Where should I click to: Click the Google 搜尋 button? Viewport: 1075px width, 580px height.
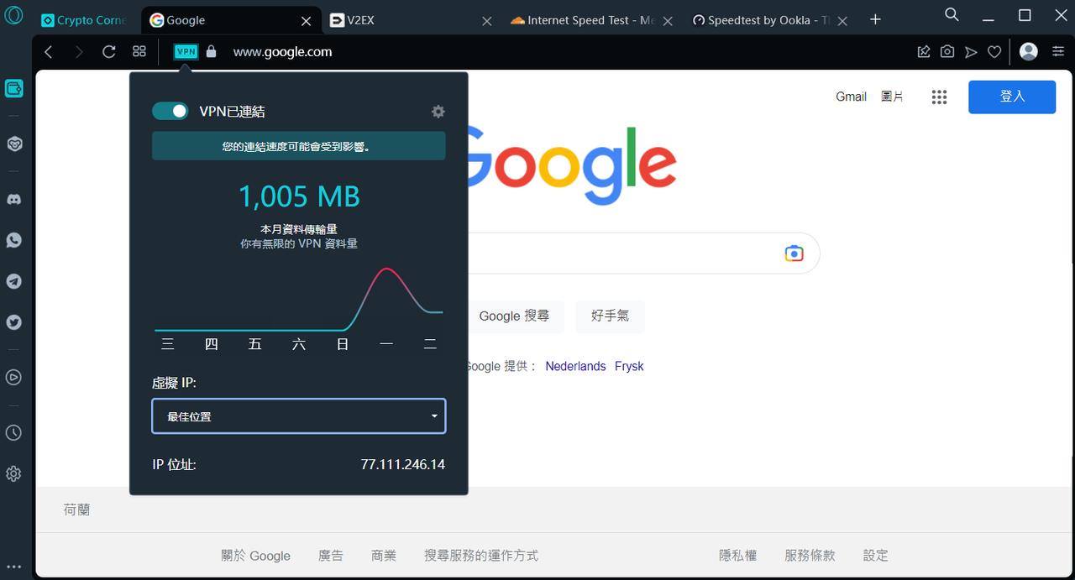coord(514,316)
